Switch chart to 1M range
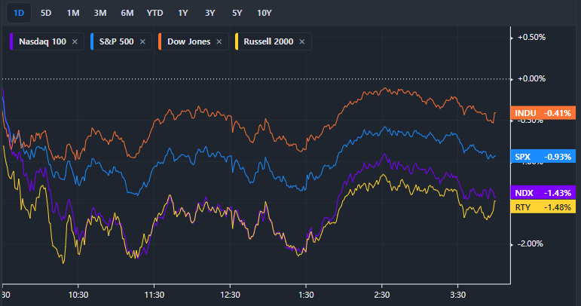The image size is (581, 306). tap(73, 12)
